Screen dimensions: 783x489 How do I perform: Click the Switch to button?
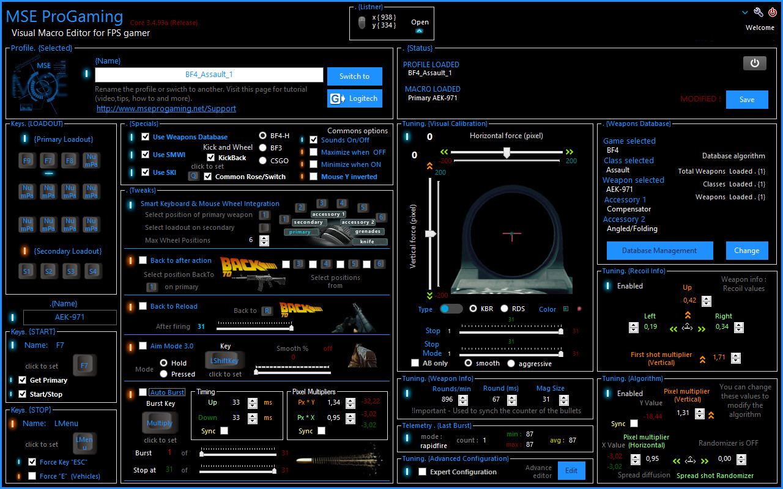pyautogui.click(x=355, y=76)
